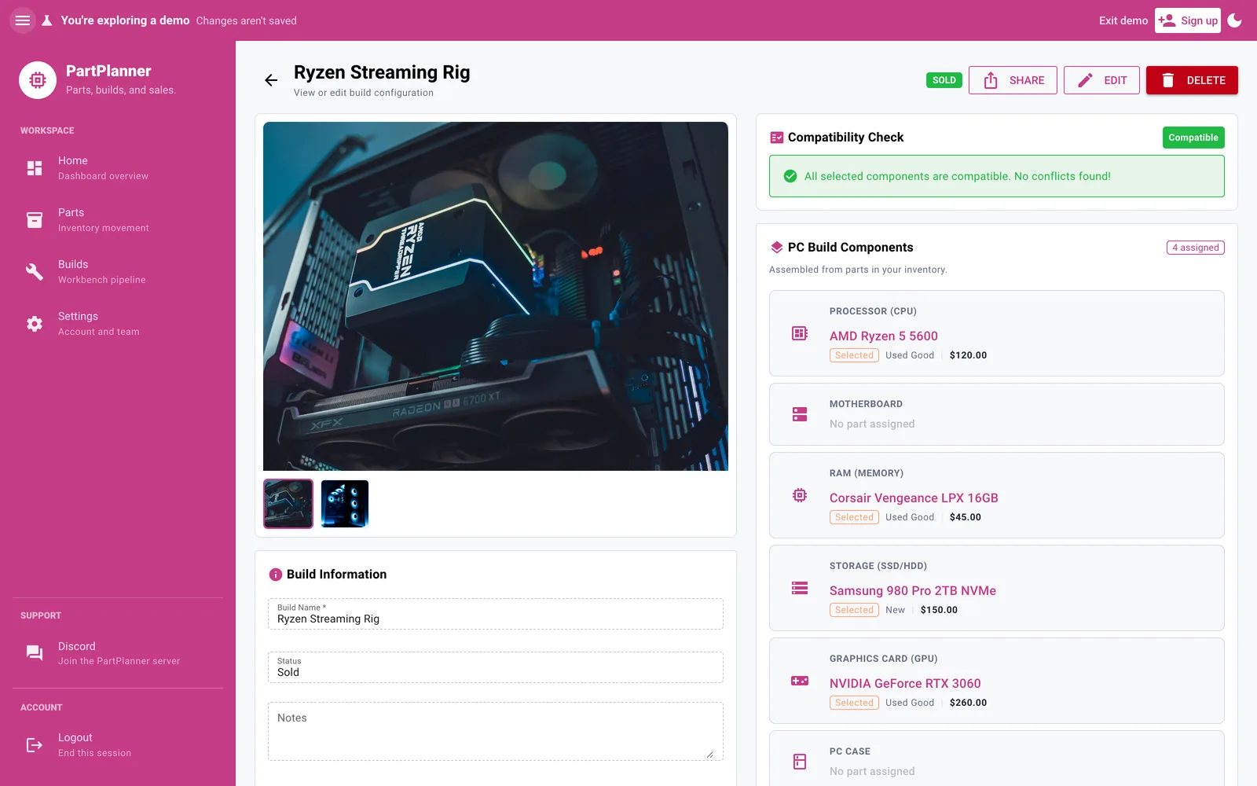Click the PartPlanner logo icon
Viewport: 1257px width, 786px height.
click(38, 80)
